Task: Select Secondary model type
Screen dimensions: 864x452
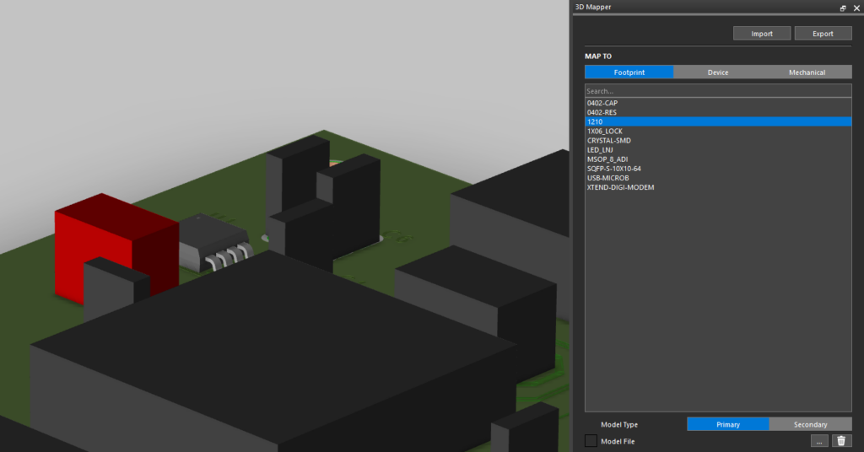Action: [811, 424]
